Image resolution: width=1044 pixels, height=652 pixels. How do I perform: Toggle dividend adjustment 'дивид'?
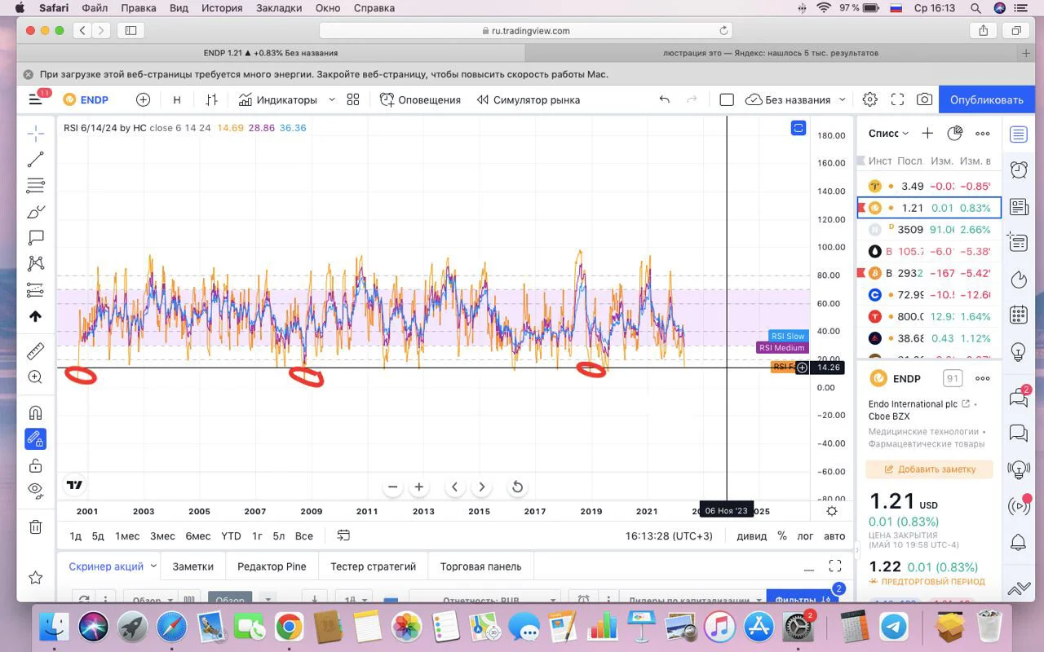[751, 535]
